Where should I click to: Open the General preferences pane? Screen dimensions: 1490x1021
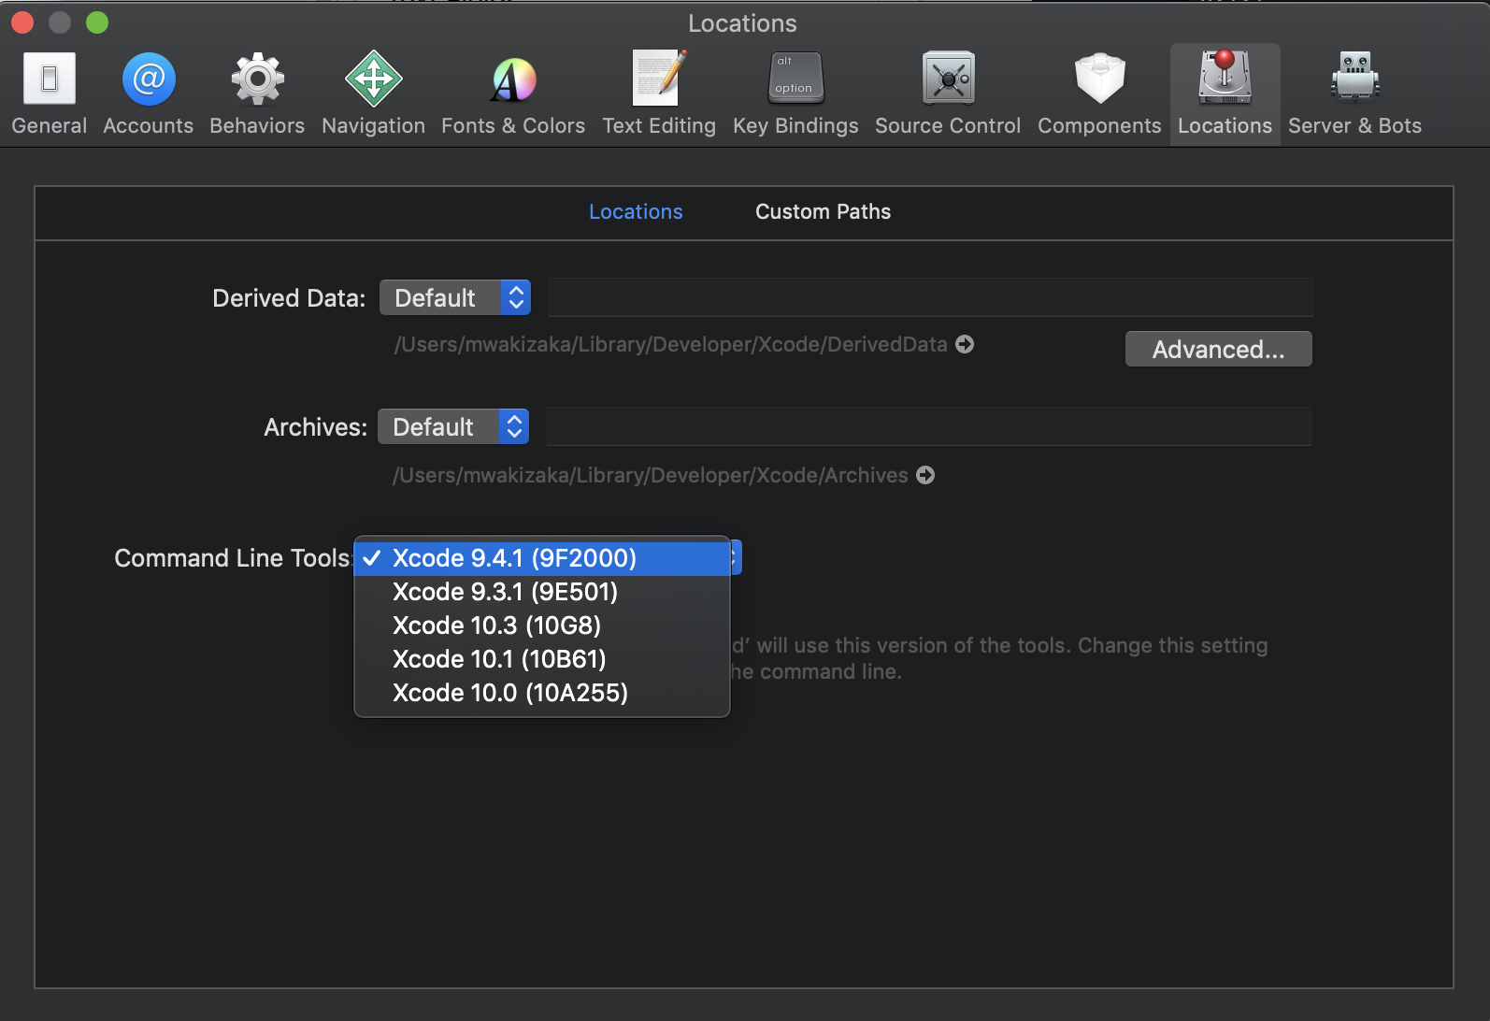point(50,93)
